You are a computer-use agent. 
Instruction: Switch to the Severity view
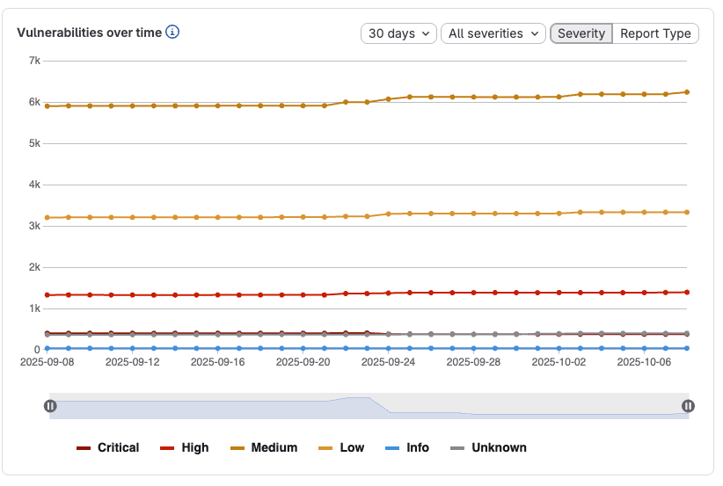point(581,33)
